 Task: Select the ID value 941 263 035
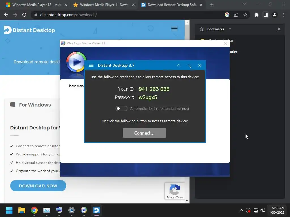[154, 89]
